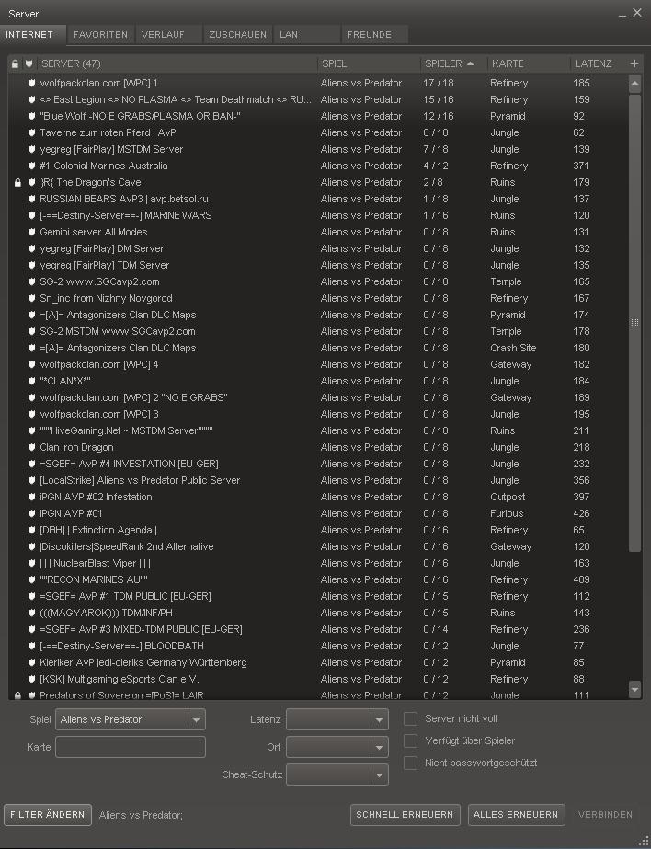Viewport: 651px width, 849px height.
Task: Click the scrollbar up arrow of the server list
Action: 634,84
